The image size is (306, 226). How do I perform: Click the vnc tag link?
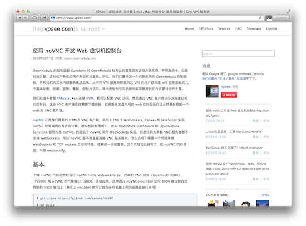click(x=93, y=58)
